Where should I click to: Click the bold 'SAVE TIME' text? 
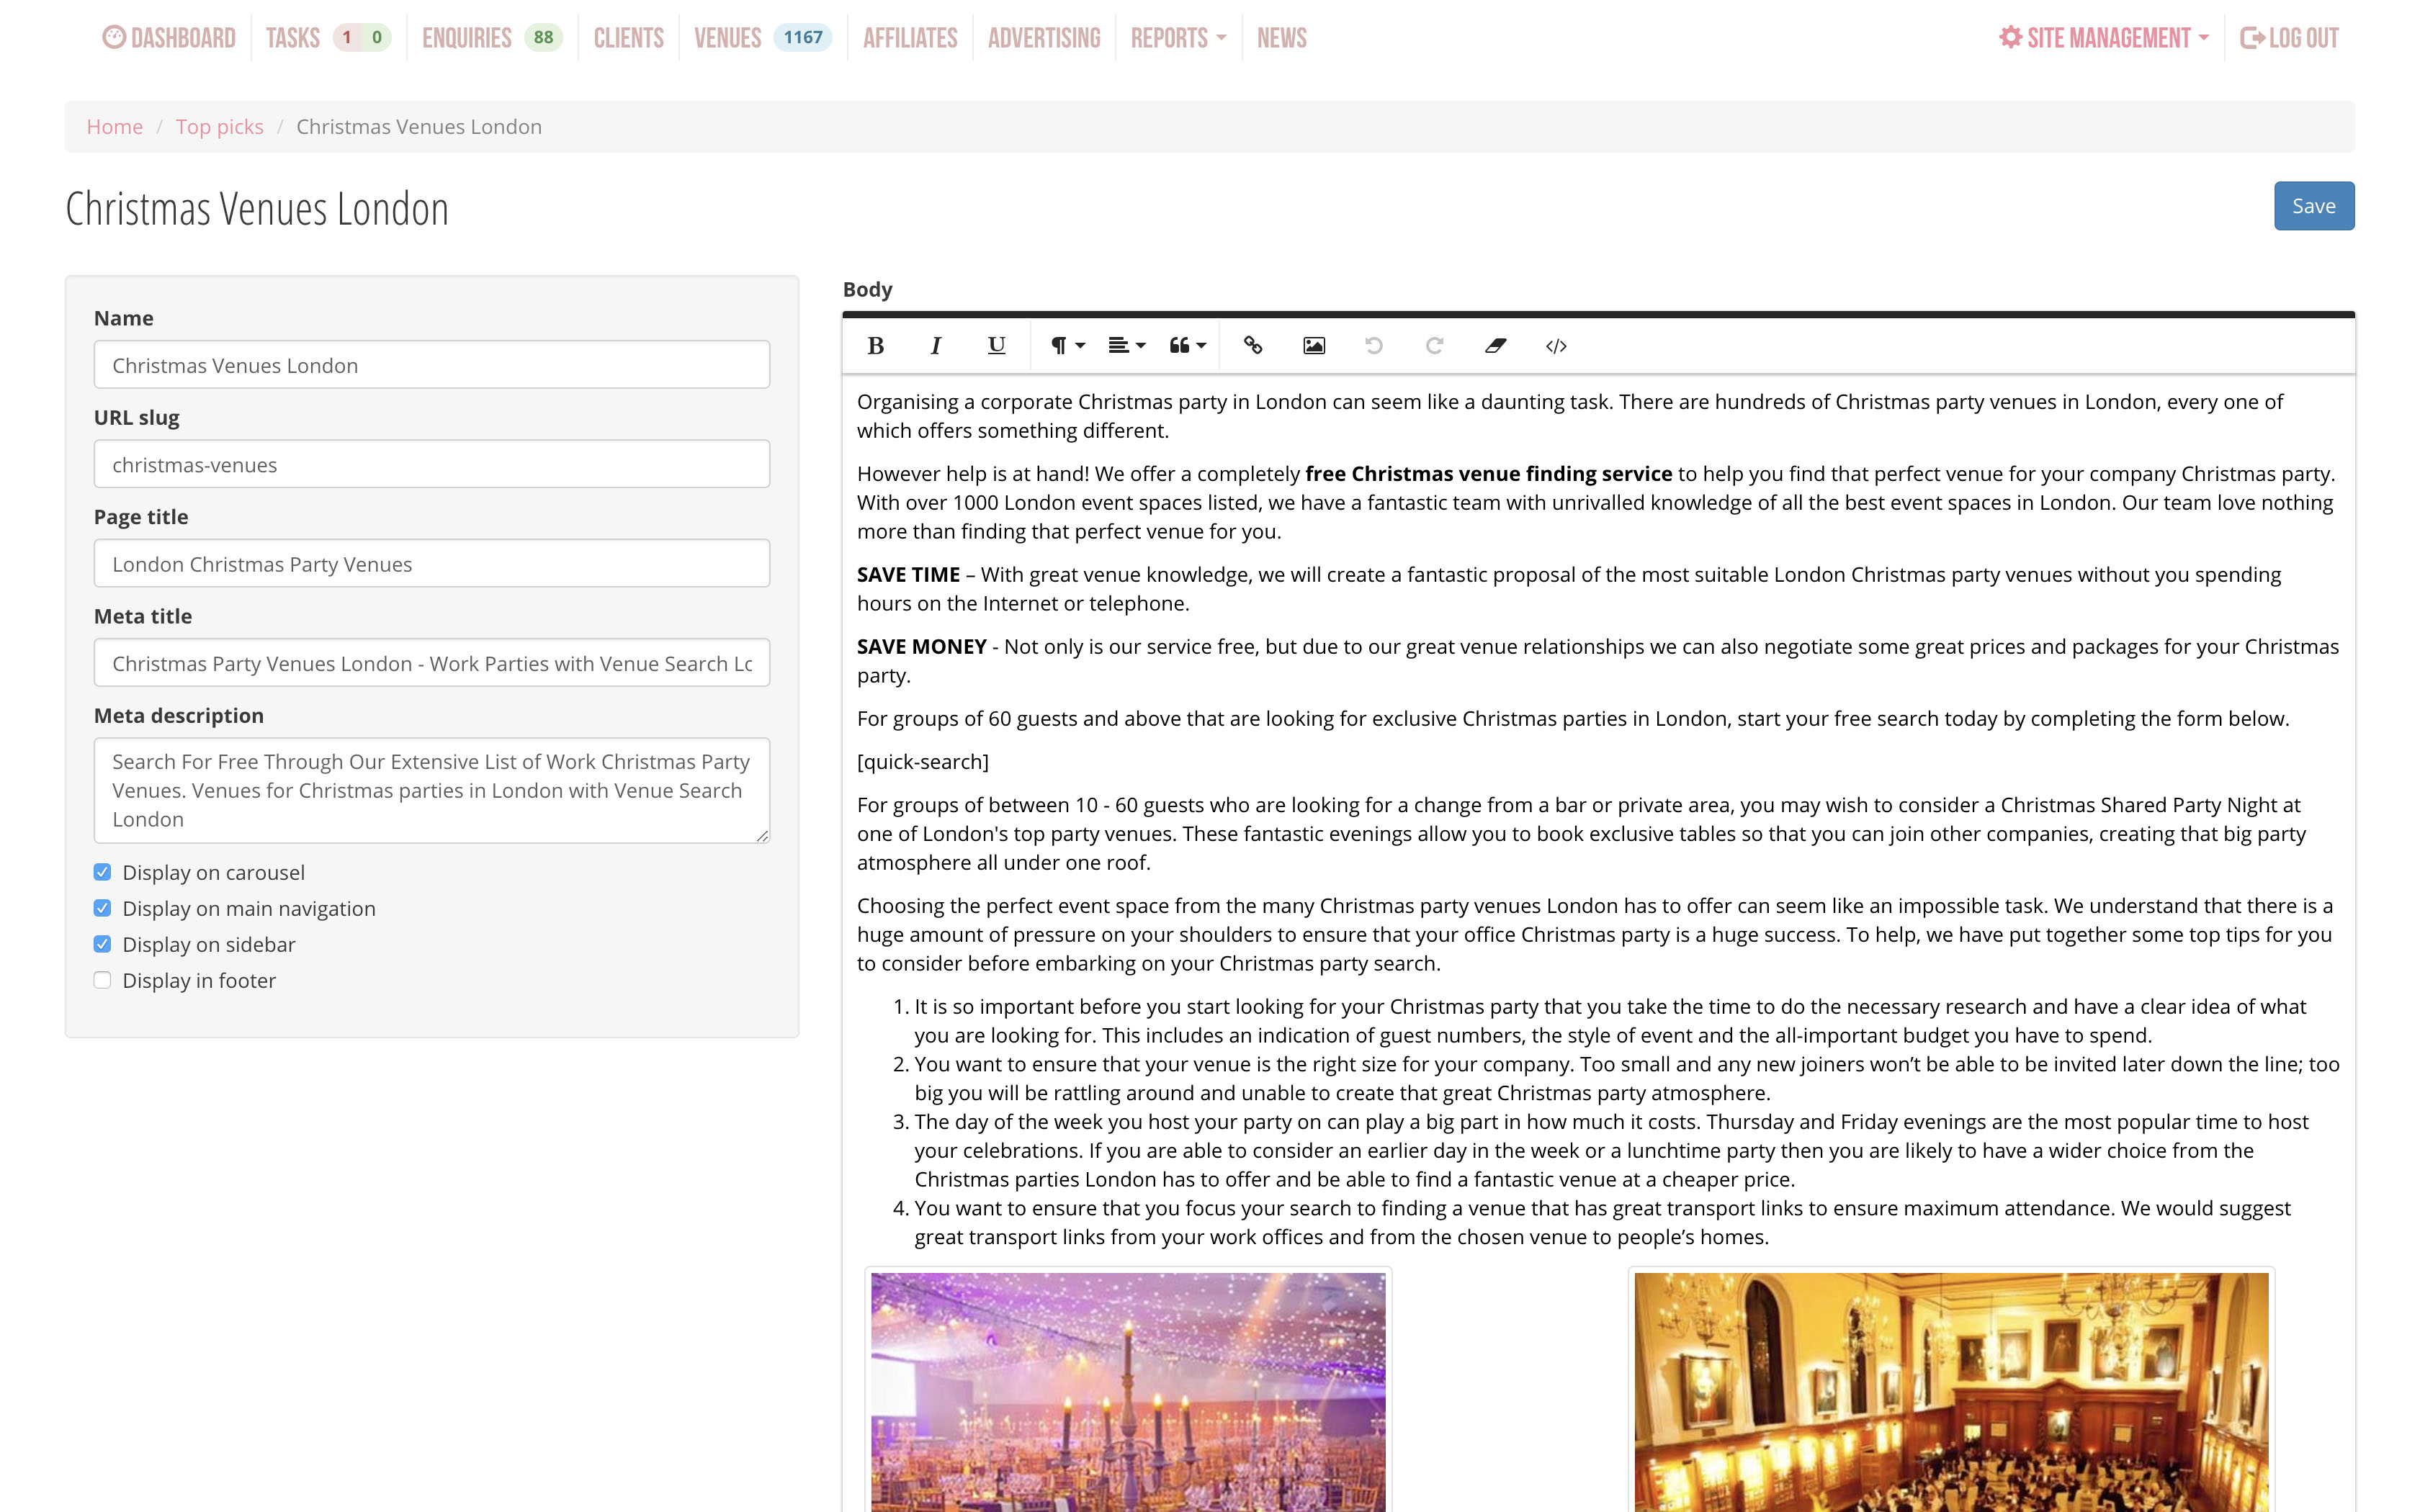[x=908, y=575]
